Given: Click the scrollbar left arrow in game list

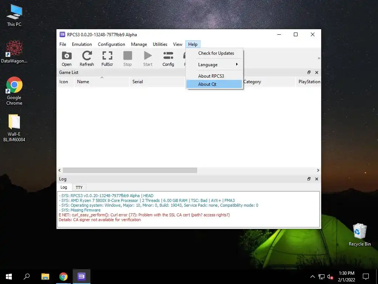Looking at the screenshot, I should click(x=59, y=170).
